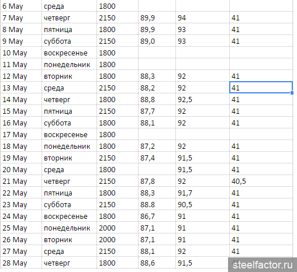
Task: Select the date cell 17 May
Action: (x=21, y=134)
